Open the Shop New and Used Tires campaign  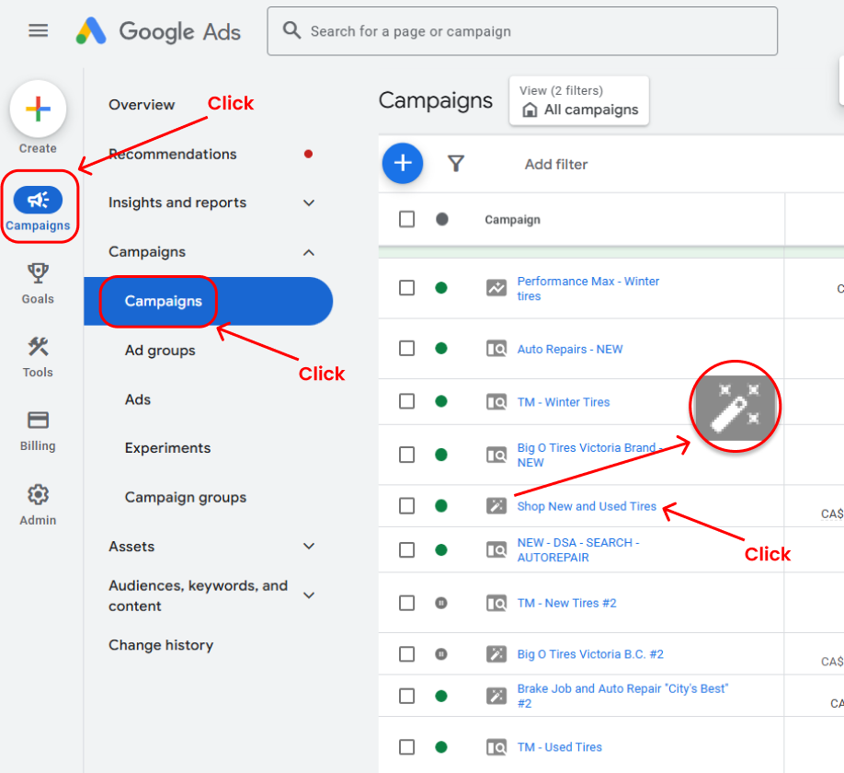coord(587,506)
